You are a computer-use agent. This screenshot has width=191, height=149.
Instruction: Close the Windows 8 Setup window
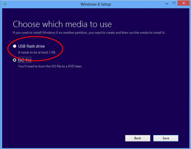pos(183,4)
